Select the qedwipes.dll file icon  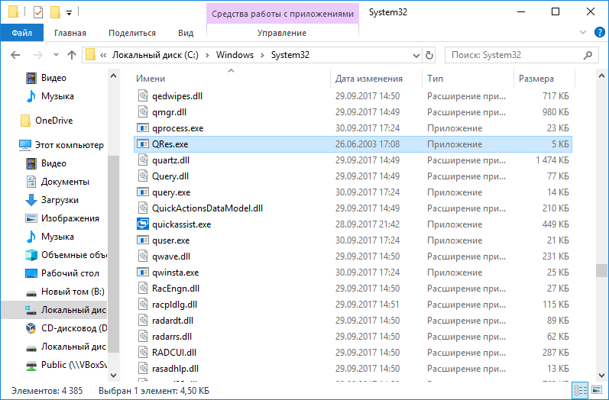pos(143,96)
